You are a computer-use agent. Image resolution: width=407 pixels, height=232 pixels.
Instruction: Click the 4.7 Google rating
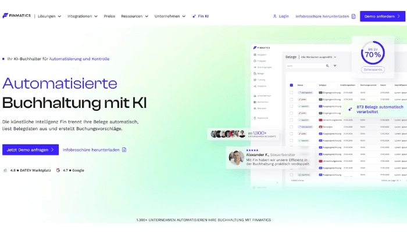pyautogui.click(x=70, y=171)
